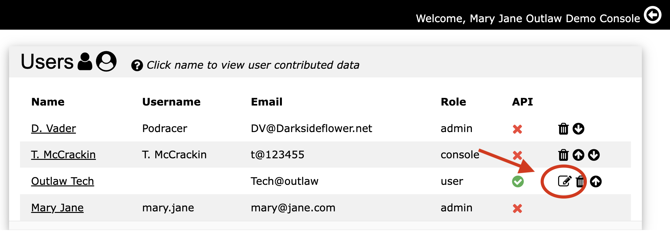The width and height of the screenshot is (670, 246).
Task: Toggle API access for D. Vader
Action: (x=517, y=129)
